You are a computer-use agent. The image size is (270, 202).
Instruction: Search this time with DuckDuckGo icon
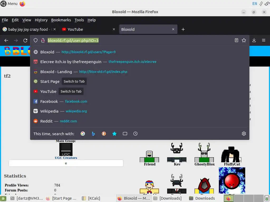coord(104,134)
